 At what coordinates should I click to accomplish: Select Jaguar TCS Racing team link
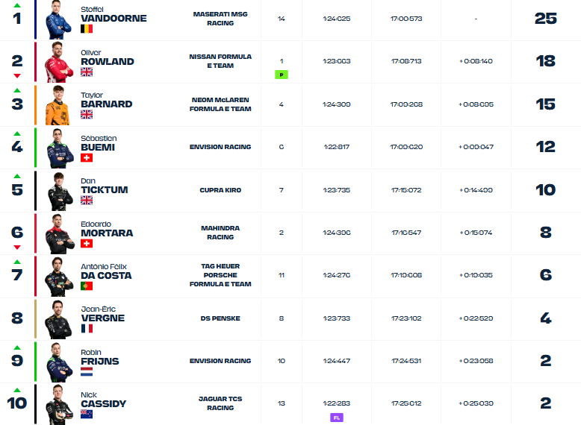pyautogui.click(x=220, y=403)
